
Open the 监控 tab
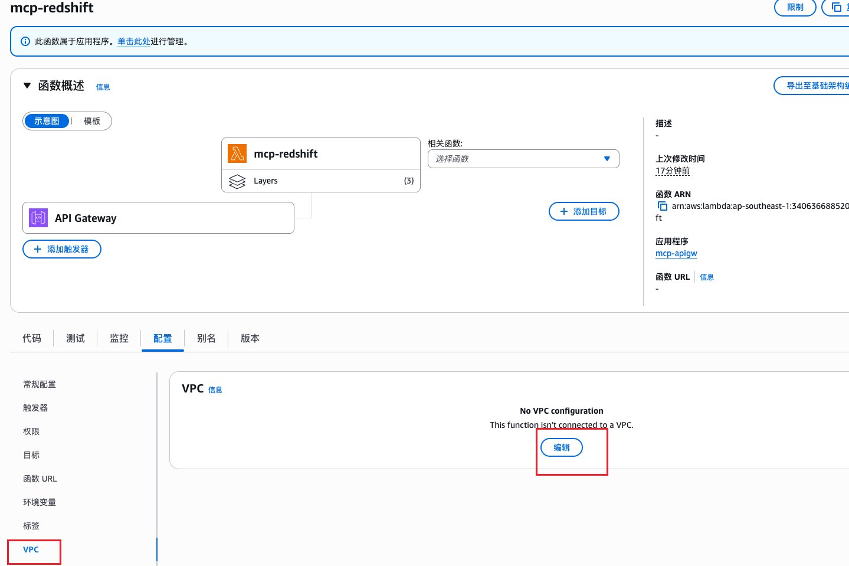click(119, 338)
